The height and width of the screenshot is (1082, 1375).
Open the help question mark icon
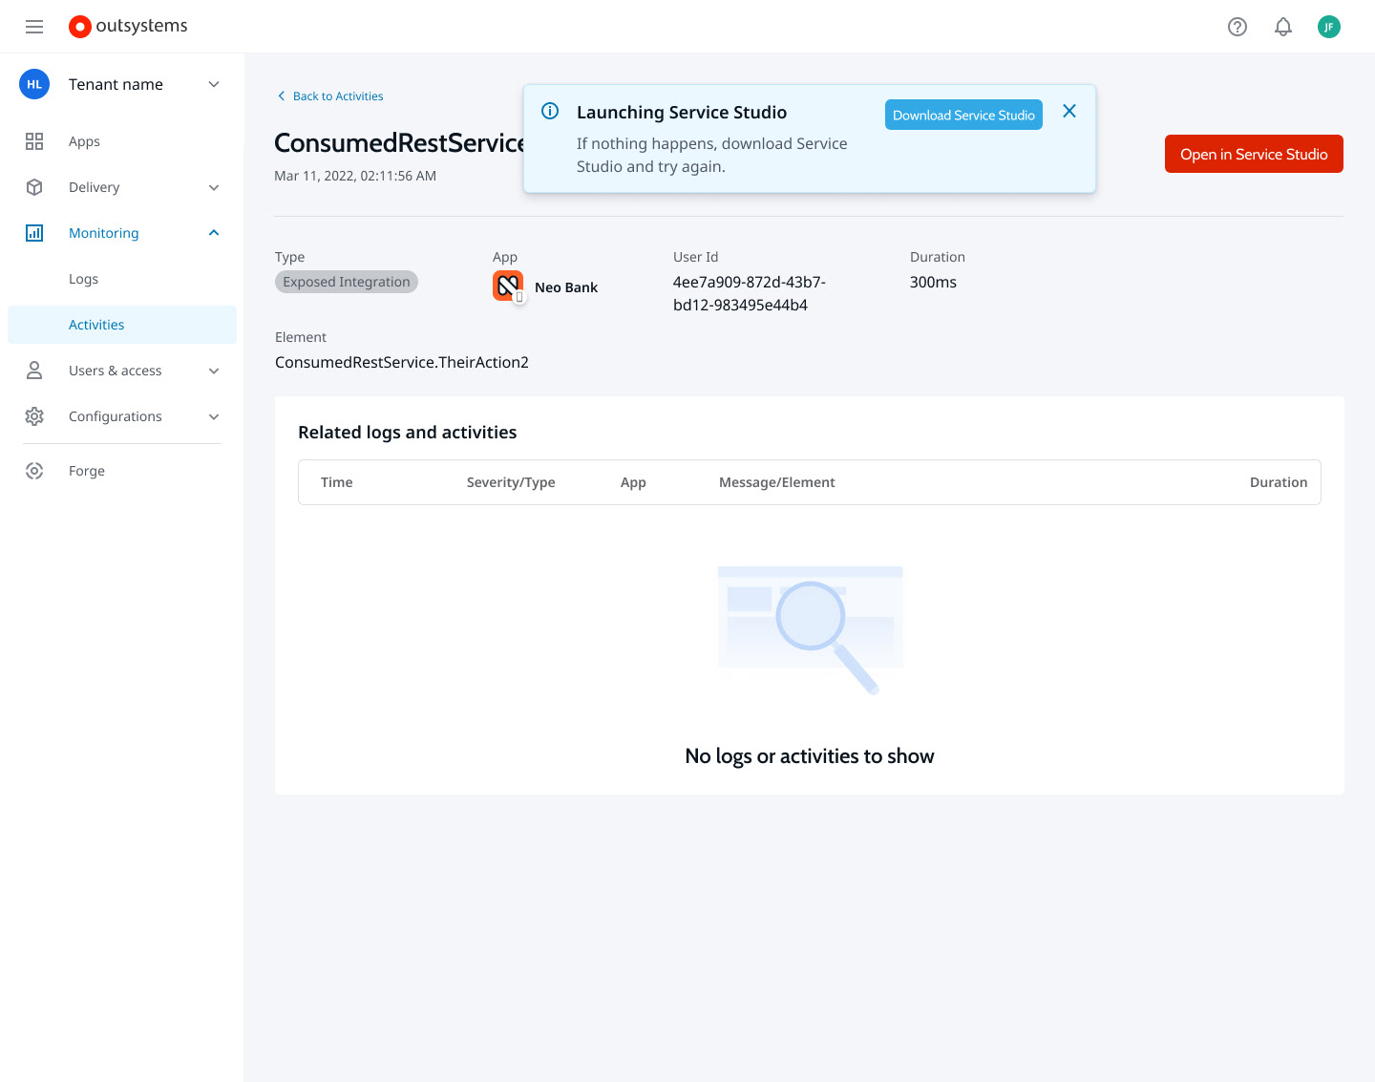point(1237,27)
